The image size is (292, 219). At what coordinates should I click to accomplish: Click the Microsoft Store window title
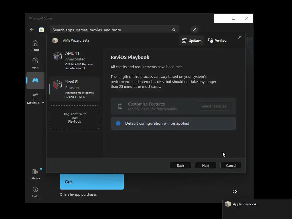tap(40, 18)
